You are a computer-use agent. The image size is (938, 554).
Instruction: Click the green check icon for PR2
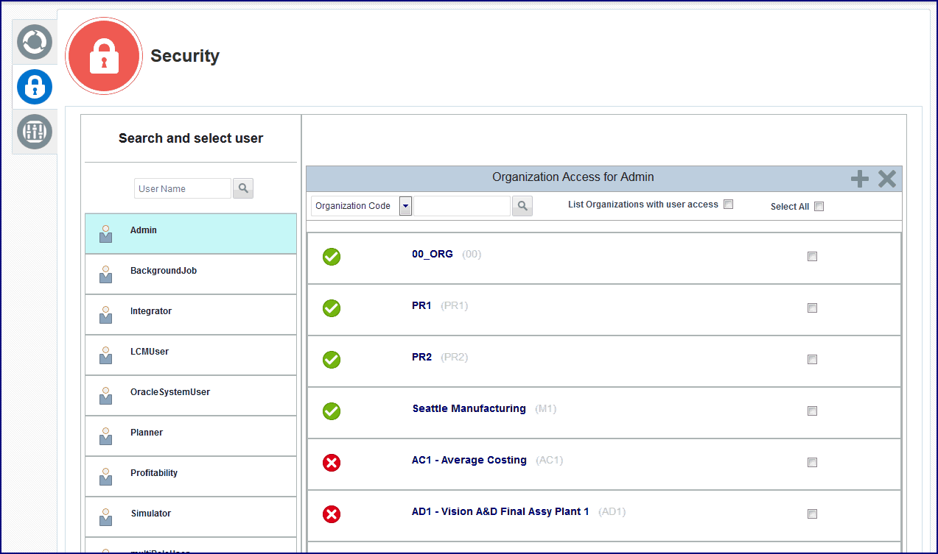point(332,360)
